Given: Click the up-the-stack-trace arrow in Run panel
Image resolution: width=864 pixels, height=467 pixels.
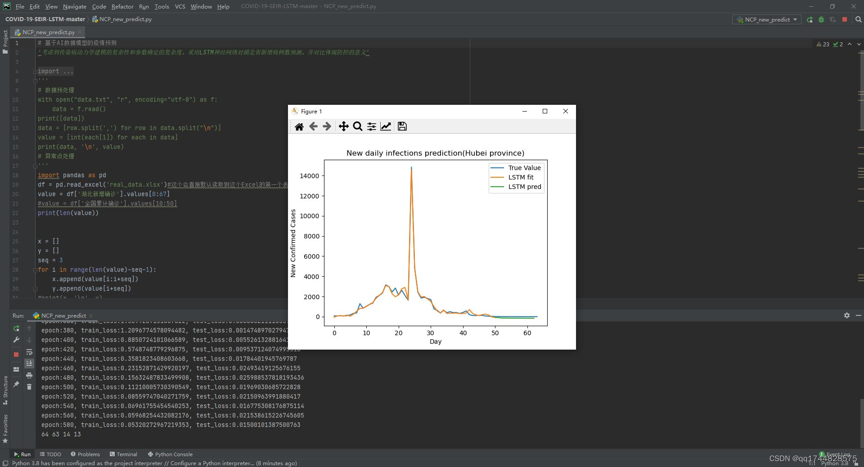Looking at the screenshot, I should (29, 328).
